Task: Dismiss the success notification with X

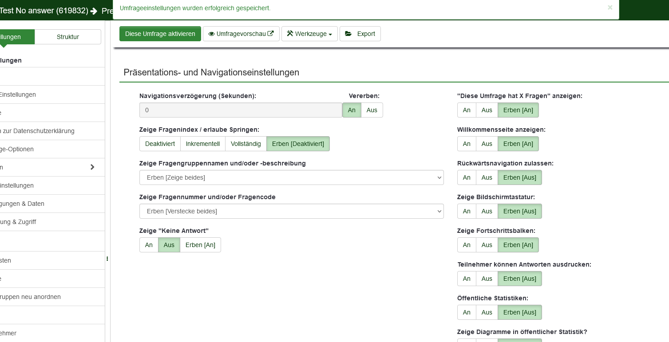Action: pos(610,8)
